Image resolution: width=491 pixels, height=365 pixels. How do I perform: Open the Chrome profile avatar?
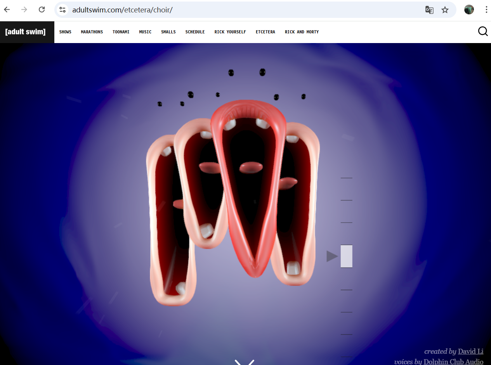[x=469, y=10]
